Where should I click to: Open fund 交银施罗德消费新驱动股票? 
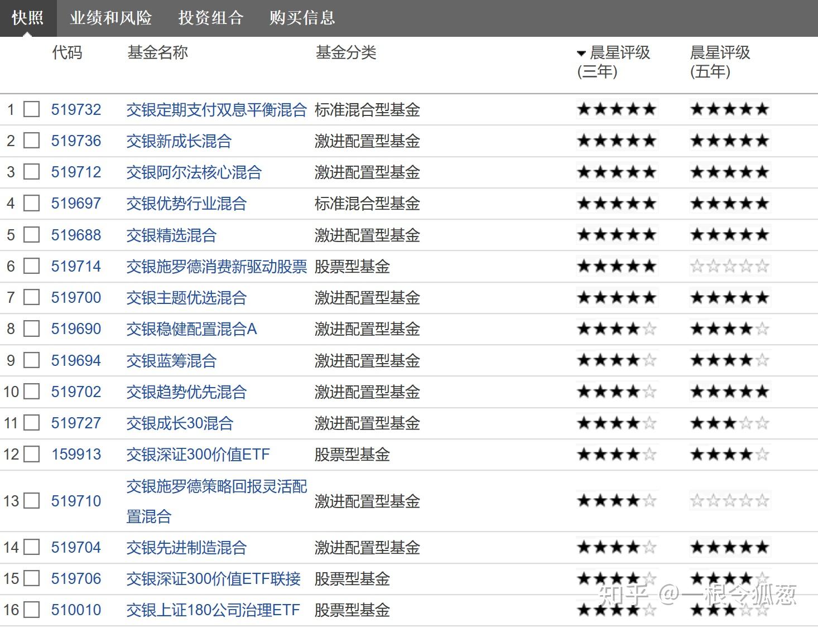click(216, 267)
